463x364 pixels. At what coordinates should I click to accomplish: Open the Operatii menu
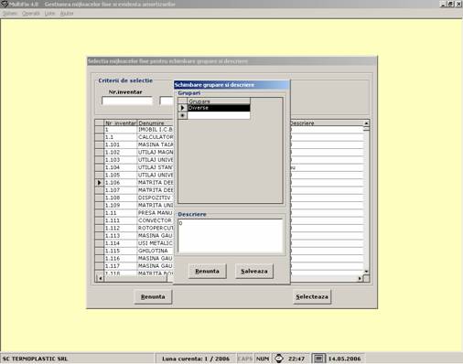pos(31,14)
